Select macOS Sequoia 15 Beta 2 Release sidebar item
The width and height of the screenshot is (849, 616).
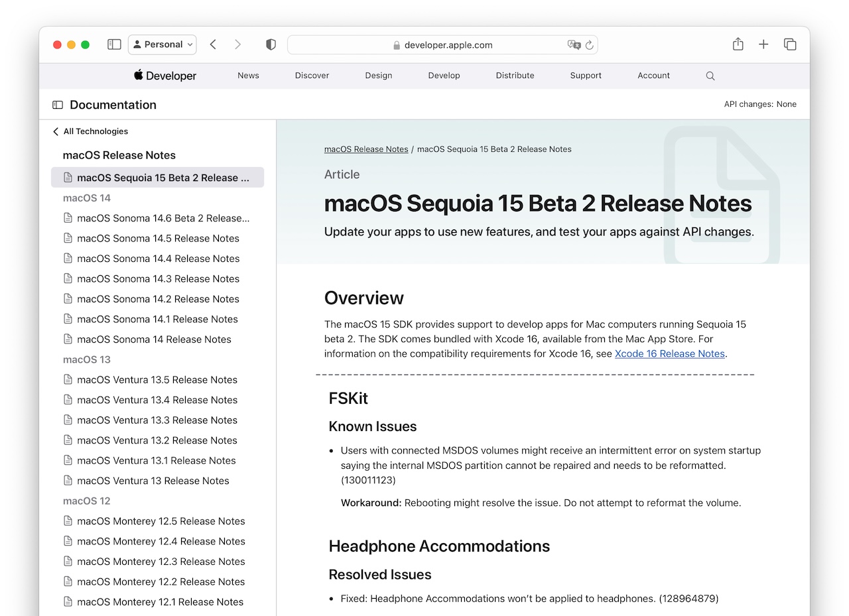[157, 178]
